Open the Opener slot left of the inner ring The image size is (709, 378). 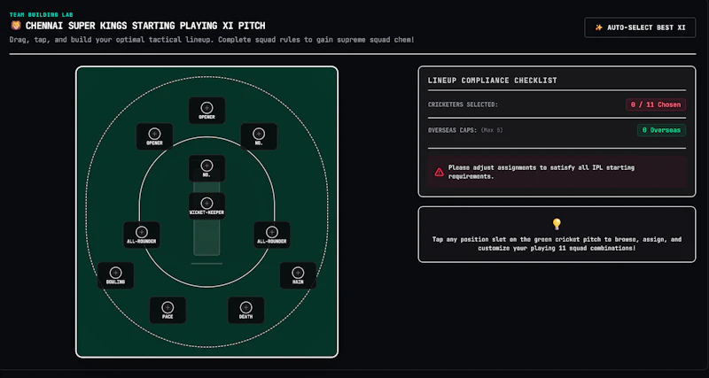click(x=154, y=136)
